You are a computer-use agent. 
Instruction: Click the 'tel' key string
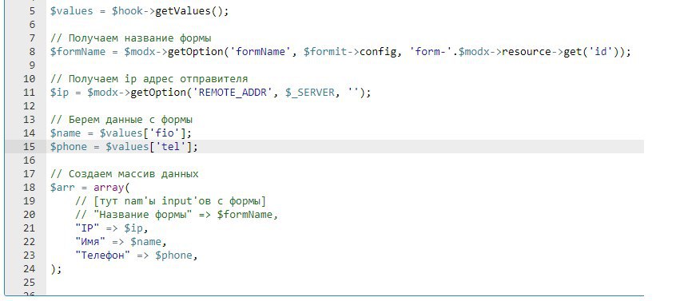(170, 147)
